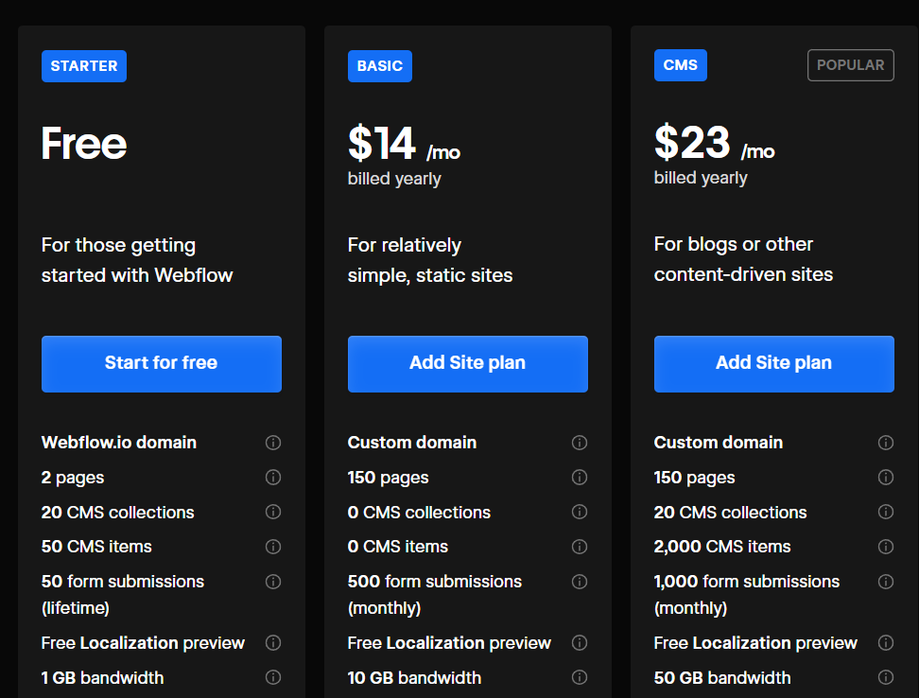The width and height of the screenshot is (919, 698).
Task: Click the Start for free button
Action: pyautogui.click(x=161, y=363)
